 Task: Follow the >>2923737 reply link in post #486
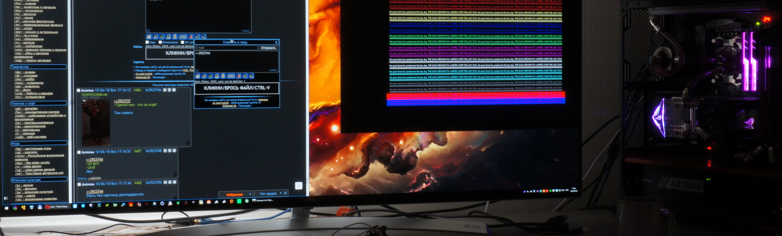122,101
